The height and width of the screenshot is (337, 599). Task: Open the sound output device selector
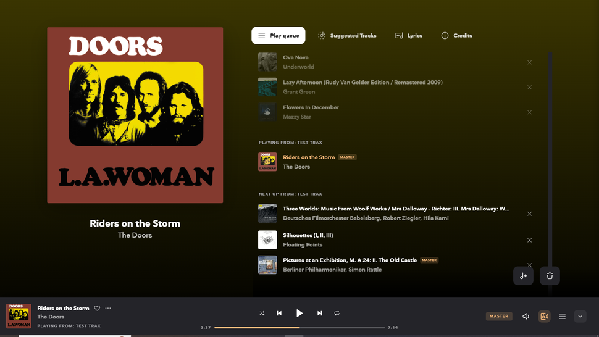545,316
